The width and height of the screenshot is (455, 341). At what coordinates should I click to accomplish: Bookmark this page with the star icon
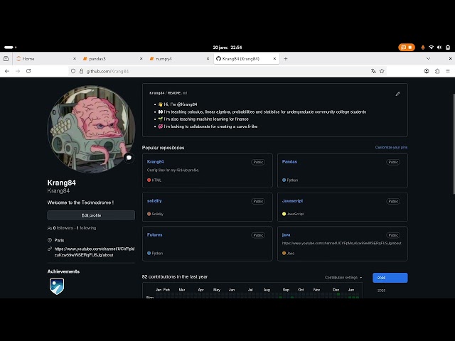click(382, 71)
